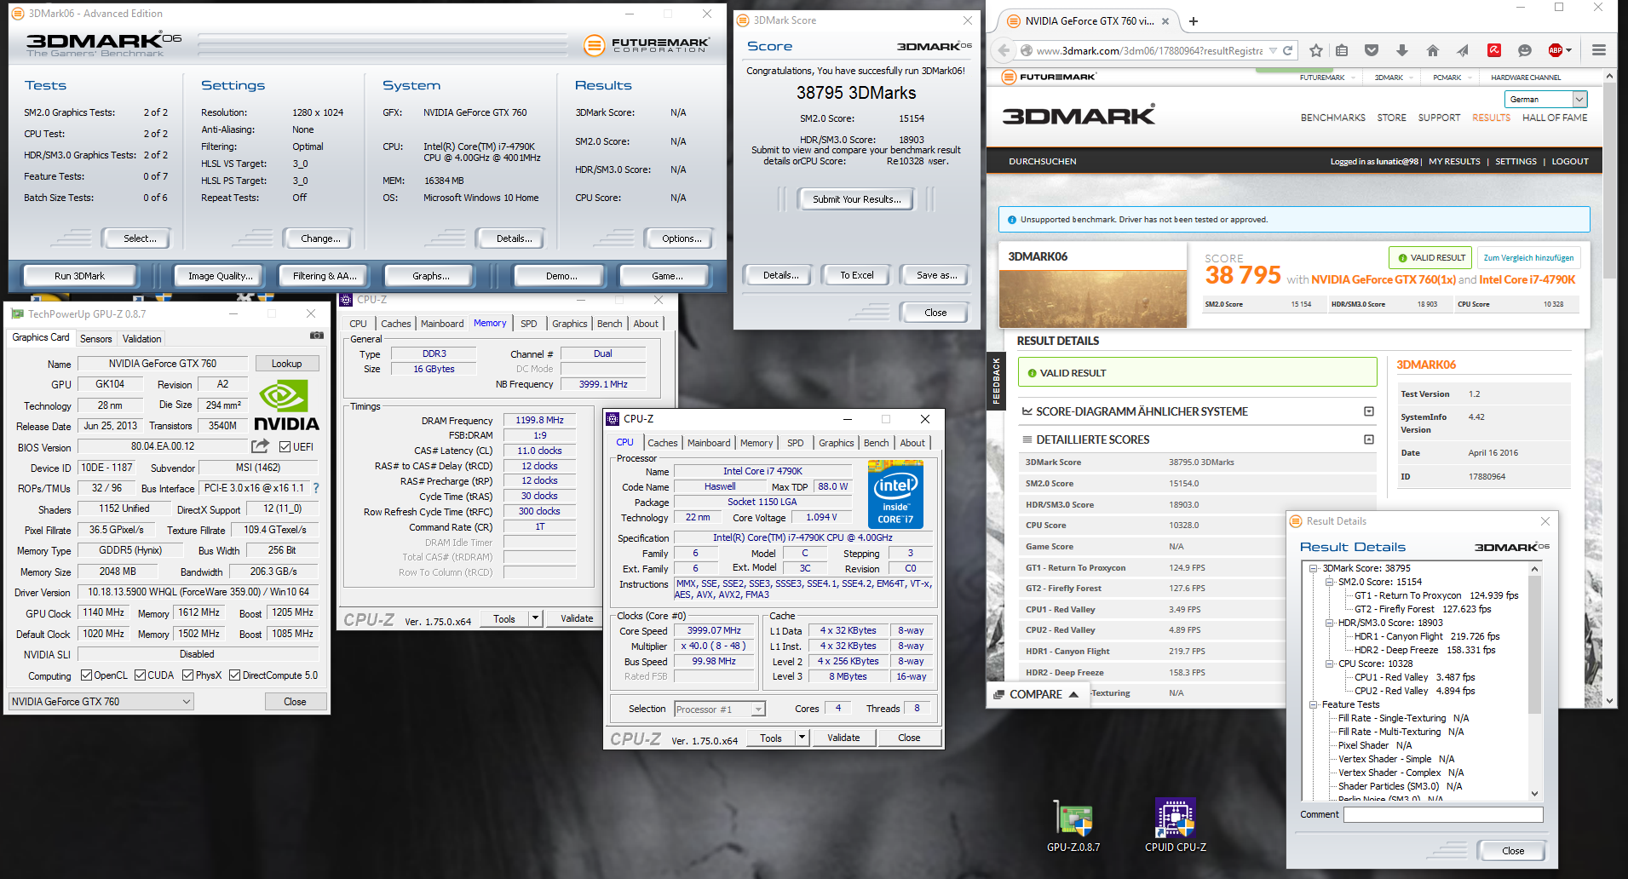Go back using the browser back arrow
The height and width of the screenshot is (879, 1628).
[1004, 50]
